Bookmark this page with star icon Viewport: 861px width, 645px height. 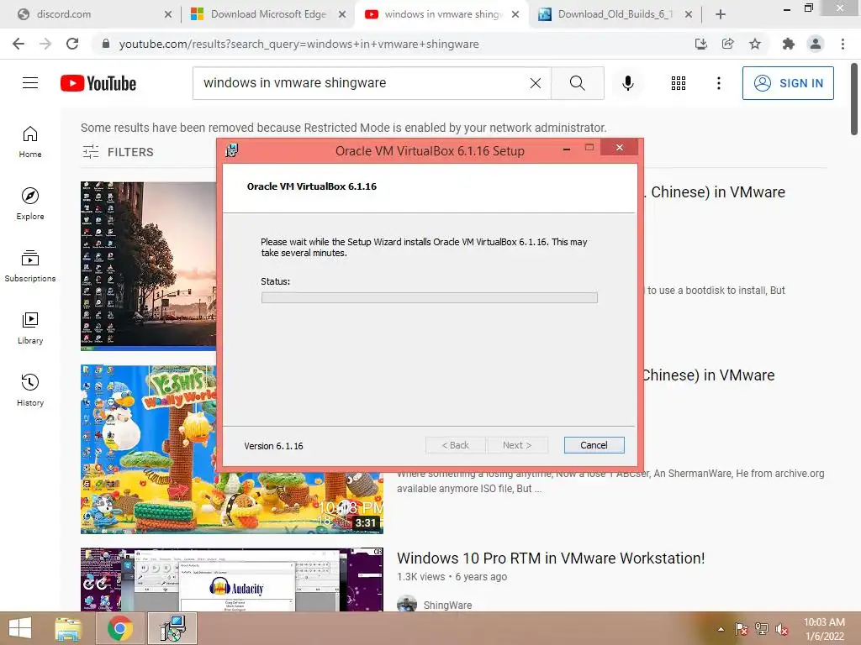tap(755, 44)
